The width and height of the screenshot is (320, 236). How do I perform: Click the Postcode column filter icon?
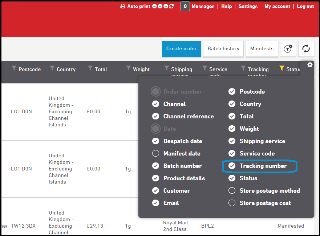[x=14, y=68]
